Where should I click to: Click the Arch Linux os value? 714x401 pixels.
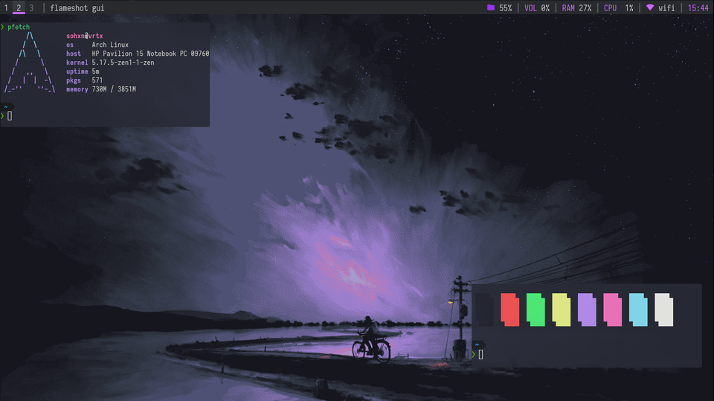click(x=110, y=45)
